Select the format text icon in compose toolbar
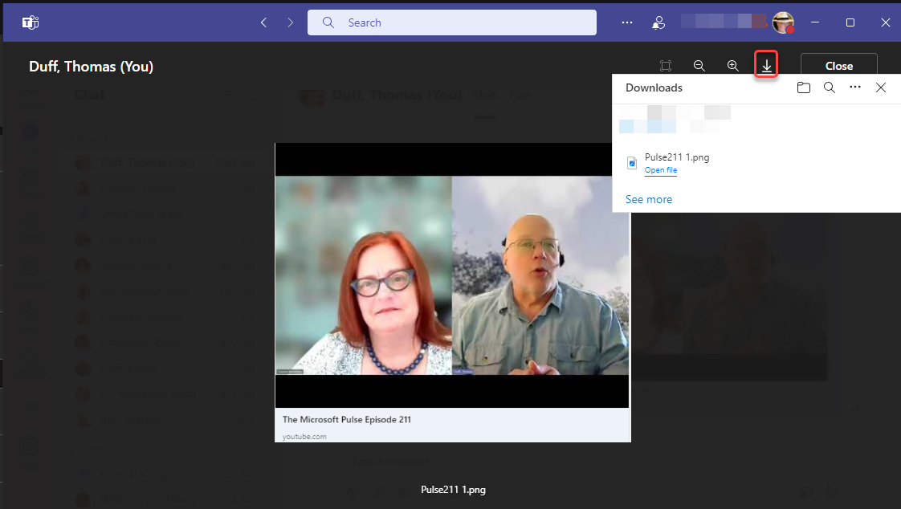 354,491
